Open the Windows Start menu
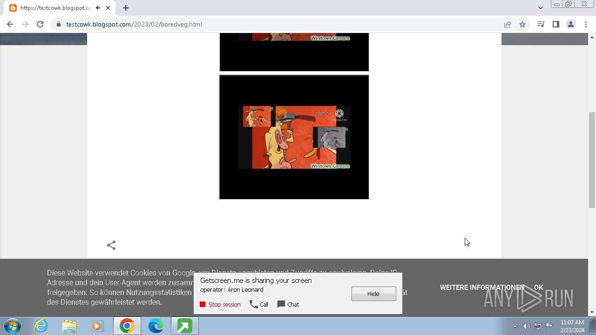 pyautogui.click(x=13, y=326)
